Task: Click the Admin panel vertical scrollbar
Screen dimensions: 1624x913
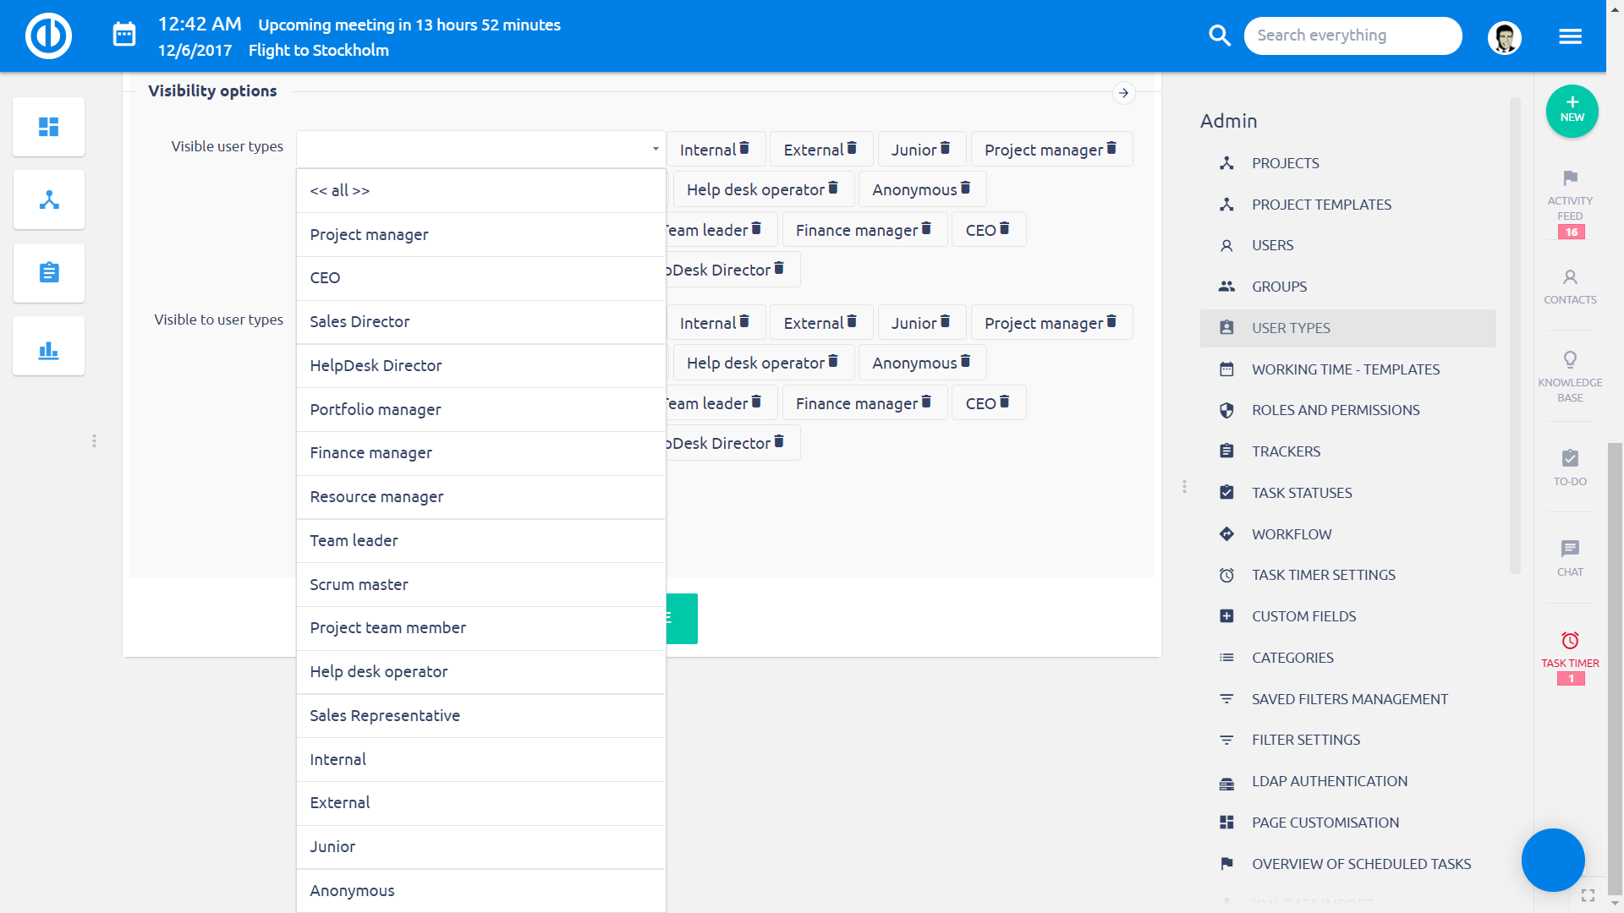Action: 1515,336
